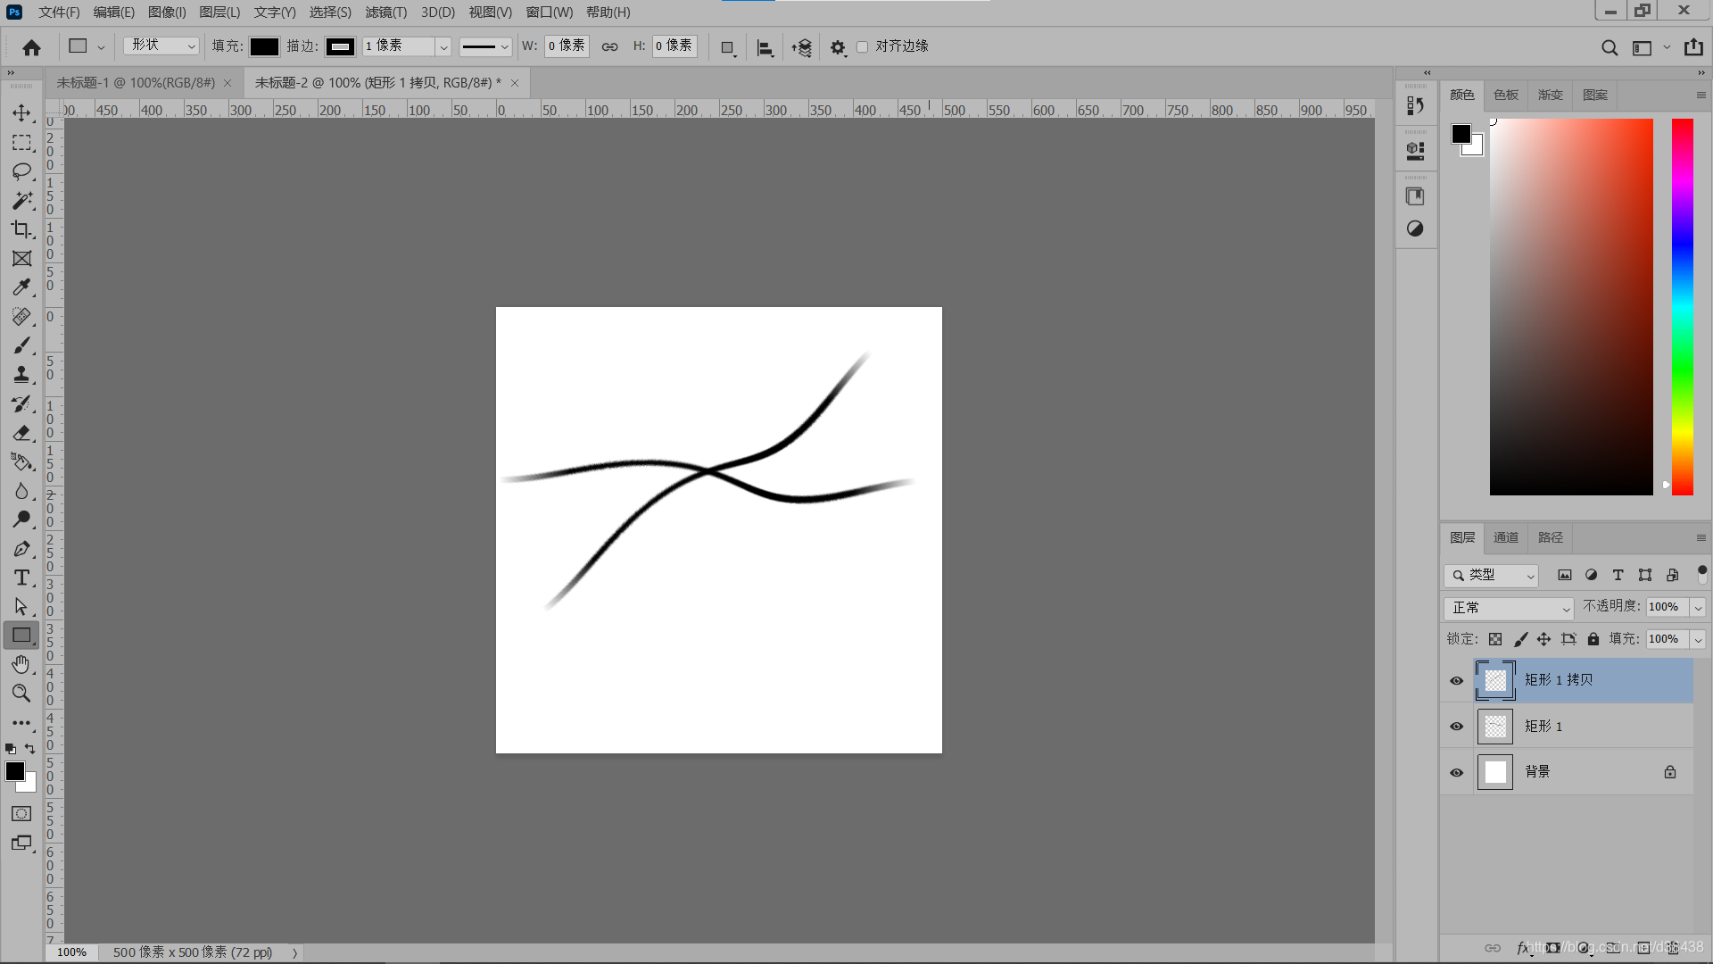Expand the 正常 blend mode dropdown
This screenshot has height=964, width=1713.
coord(1509,608)
